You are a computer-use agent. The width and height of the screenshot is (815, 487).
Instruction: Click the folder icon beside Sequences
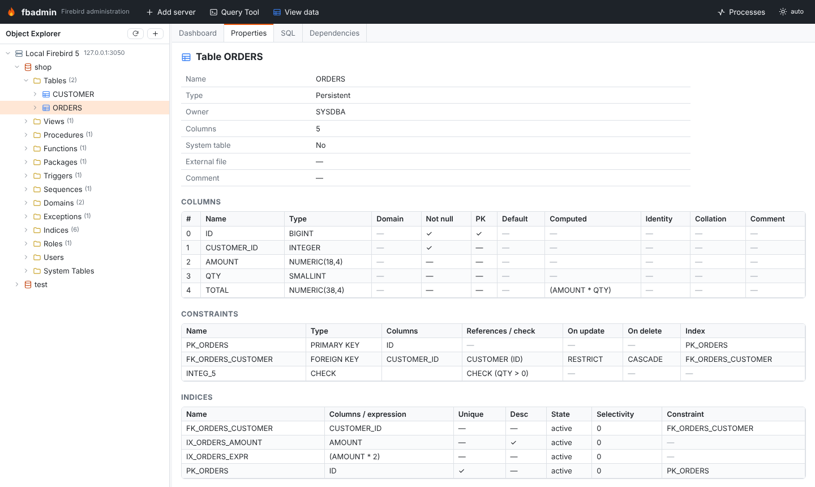pyautogui.click(x=37, y=189)
